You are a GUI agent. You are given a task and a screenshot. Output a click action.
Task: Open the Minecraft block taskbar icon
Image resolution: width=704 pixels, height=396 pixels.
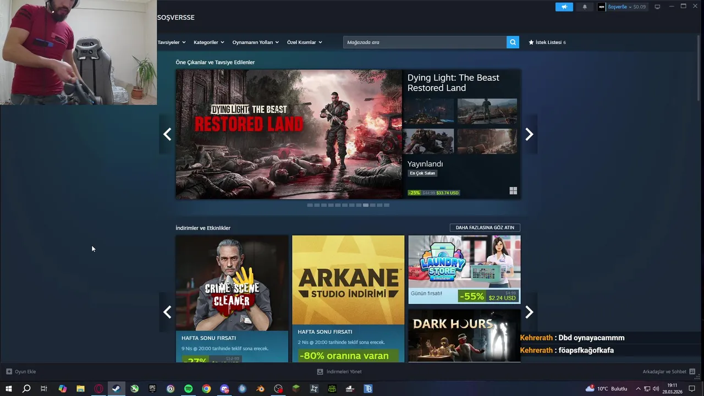pyautogui.click(x=296, y=389)
